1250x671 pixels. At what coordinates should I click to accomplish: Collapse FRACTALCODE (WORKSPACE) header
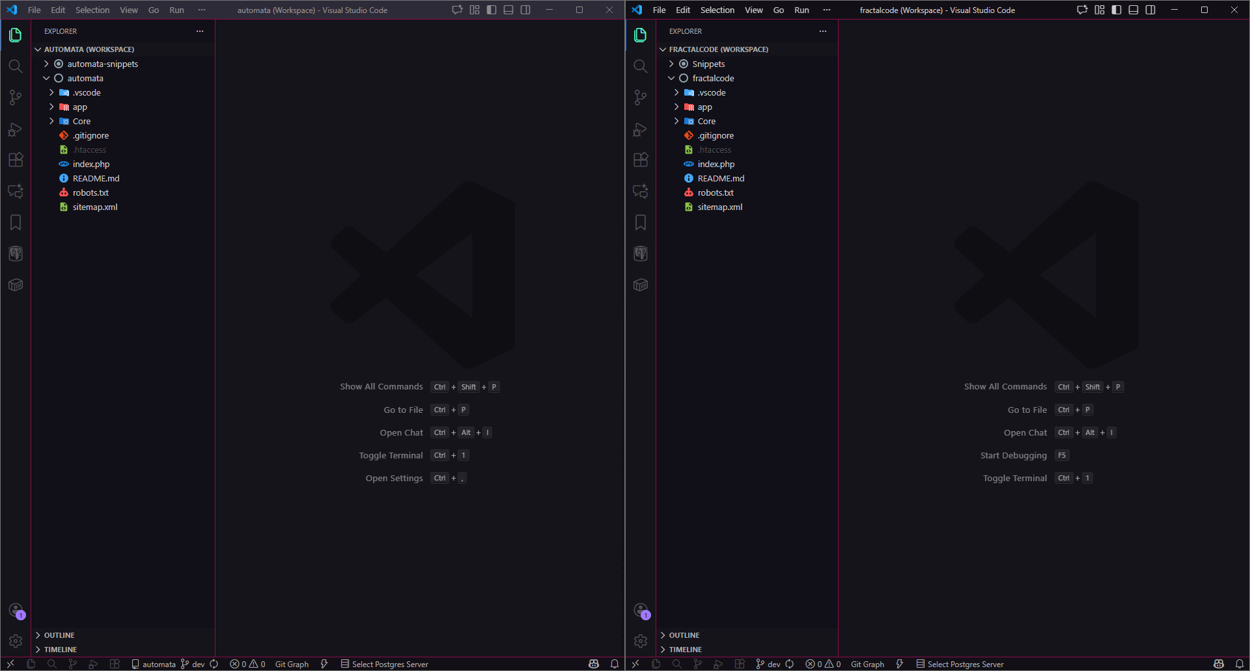click(x=747, y=49)
